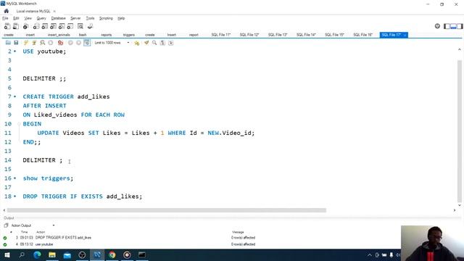Image resolution: width=464 pixels, height=261 pixels.
Task: Search table data with the toolbar icon
Action: [x=80, y=26]
